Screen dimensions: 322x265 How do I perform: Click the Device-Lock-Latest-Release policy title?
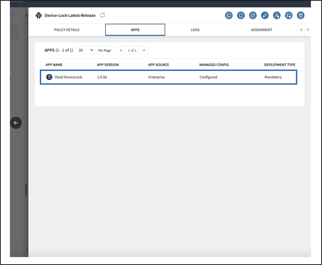[x=70, y=15]
